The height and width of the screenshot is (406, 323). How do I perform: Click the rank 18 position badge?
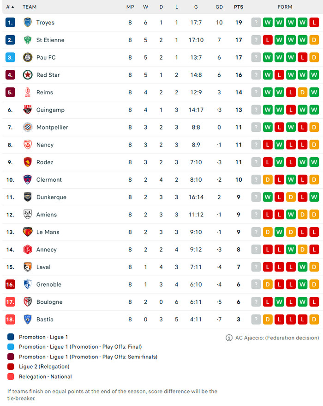tap(11, 320)
